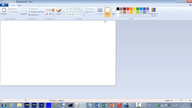Choose the Right triangle shape

pyautogui.click(x=64, y=12)
